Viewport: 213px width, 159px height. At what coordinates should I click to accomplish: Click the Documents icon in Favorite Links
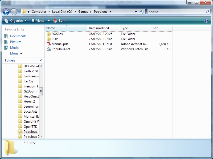(6, 36)
